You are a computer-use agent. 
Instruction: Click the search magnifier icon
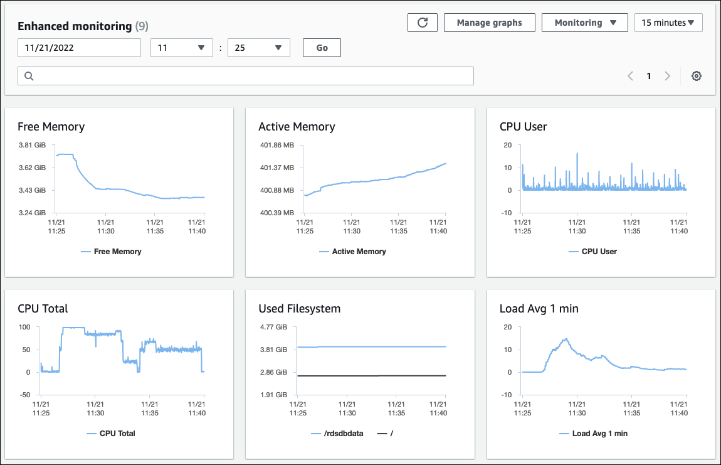point(29,75)
